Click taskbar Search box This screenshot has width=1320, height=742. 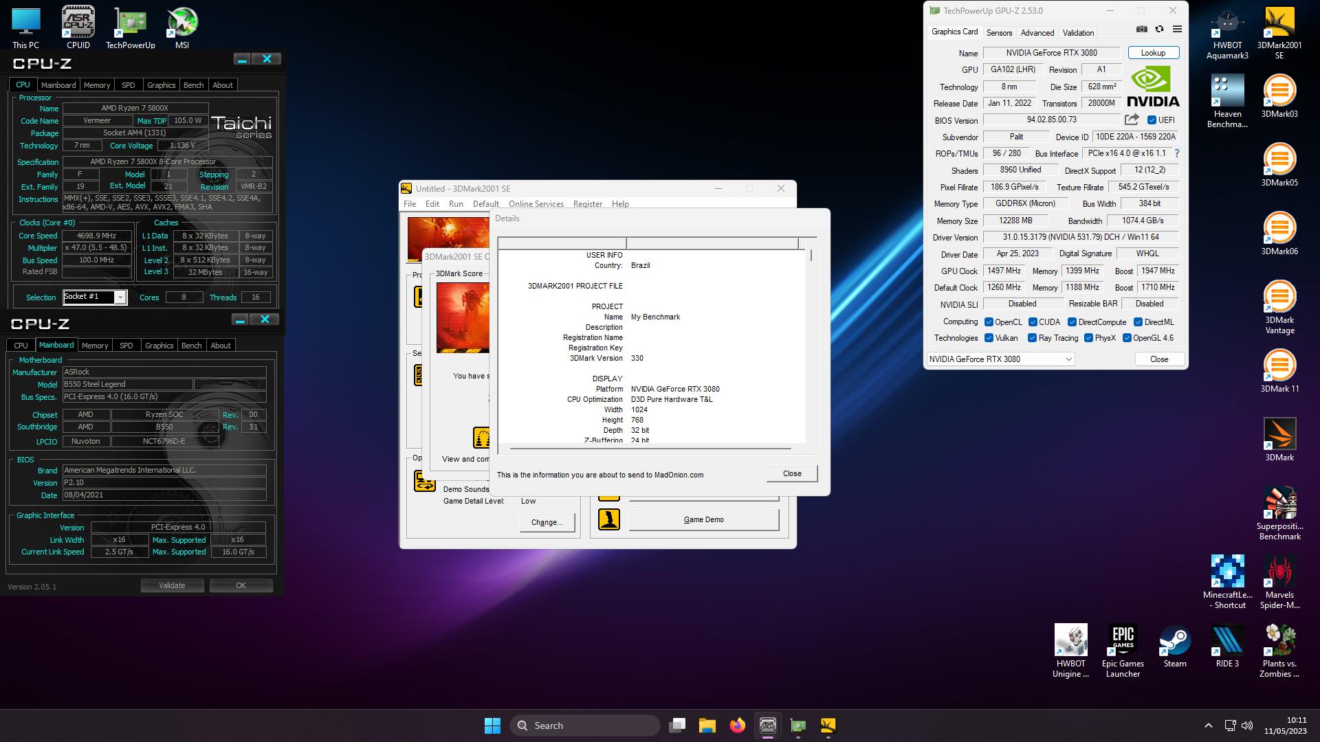coord(585,726)
